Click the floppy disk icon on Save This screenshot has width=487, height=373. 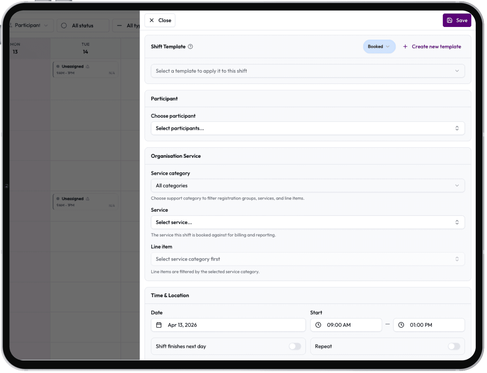(x=450, y=20)
